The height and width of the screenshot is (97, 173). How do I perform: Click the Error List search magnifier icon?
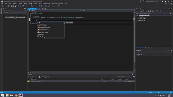pos(133,77)
